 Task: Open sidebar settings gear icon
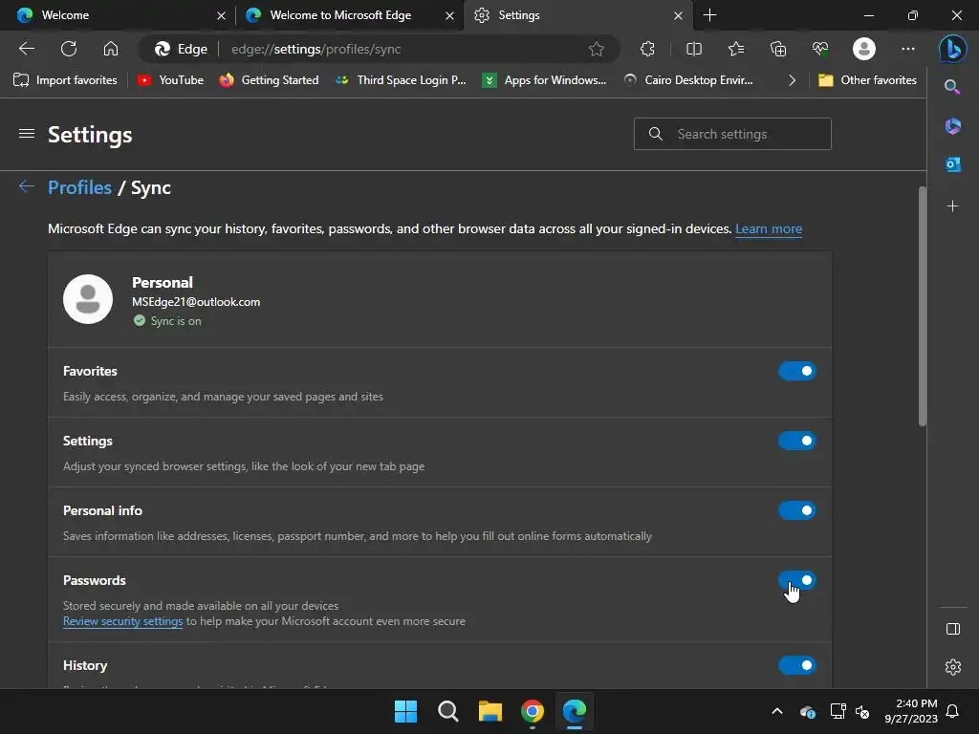(x=953, y=666)
